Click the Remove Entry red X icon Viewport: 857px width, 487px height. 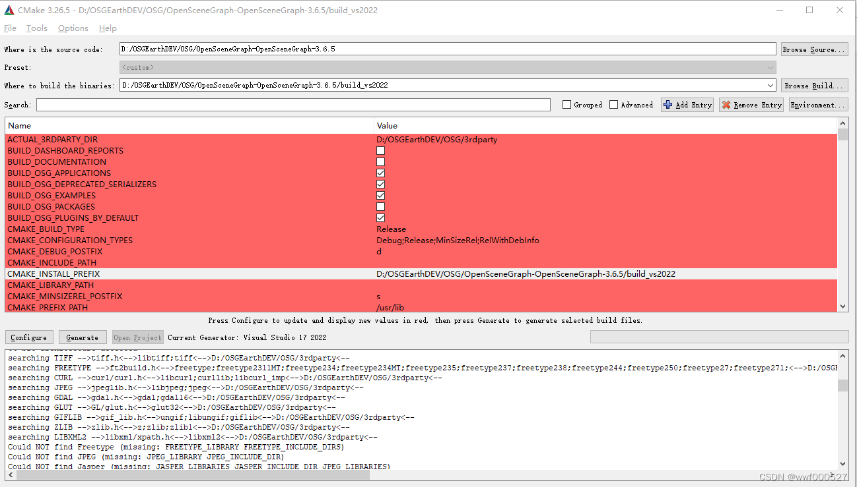pos(728,105)
